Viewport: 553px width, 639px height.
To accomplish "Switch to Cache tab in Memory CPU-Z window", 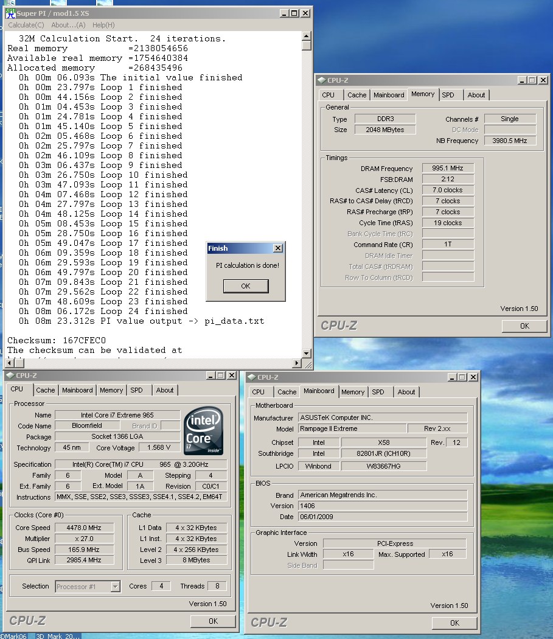I will [x=357, y=95].
